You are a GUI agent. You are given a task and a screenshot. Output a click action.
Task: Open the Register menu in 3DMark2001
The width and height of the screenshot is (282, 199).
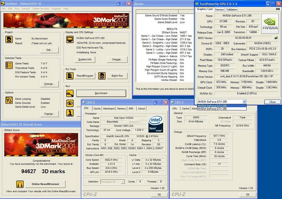click(x=56, y=9)
